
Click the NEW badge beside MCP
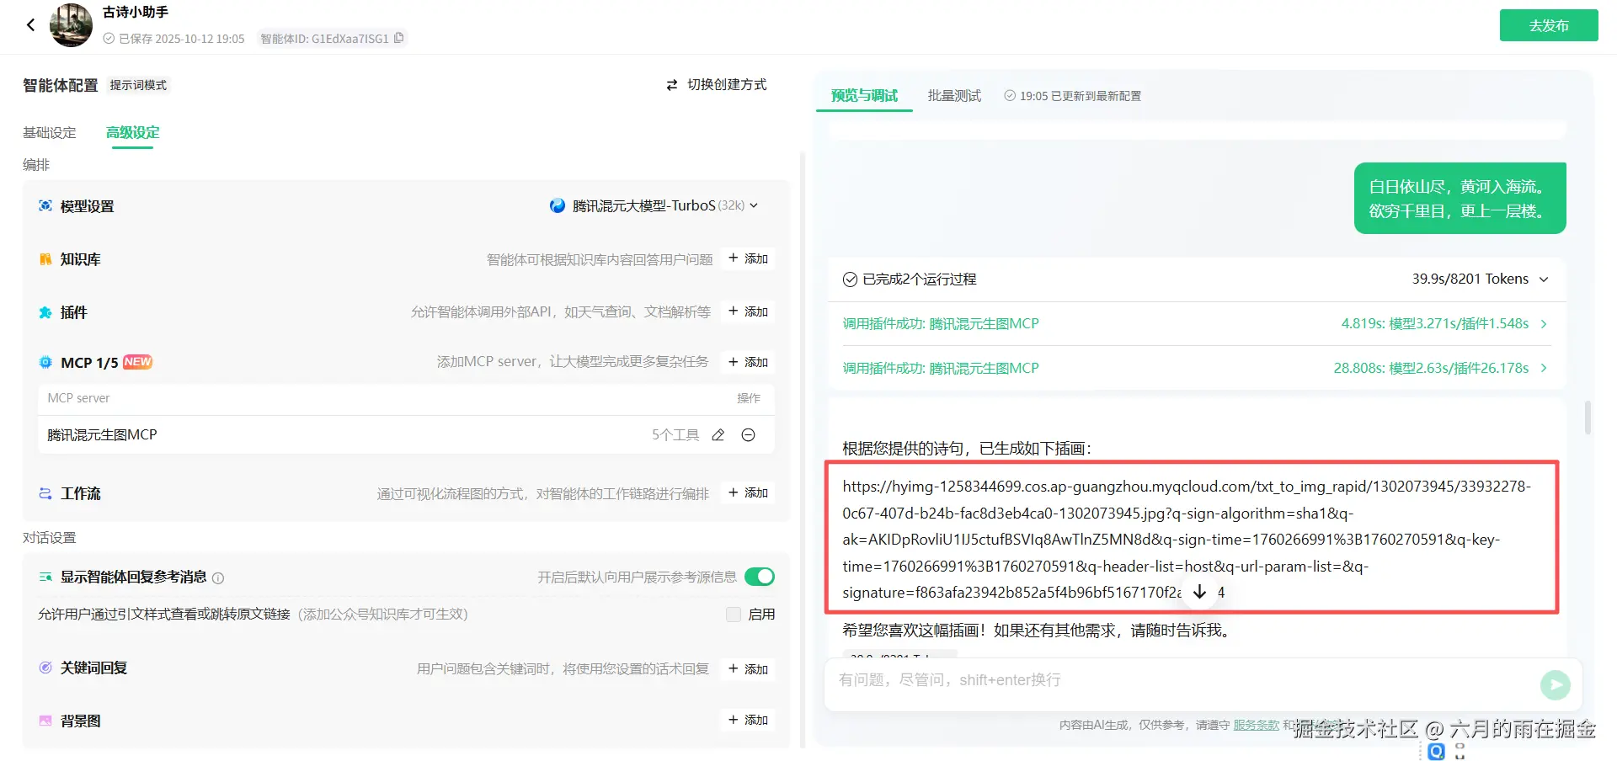coord(137,362)
